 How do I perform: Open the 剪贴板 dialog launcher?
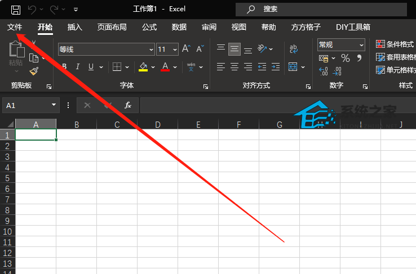49,87
